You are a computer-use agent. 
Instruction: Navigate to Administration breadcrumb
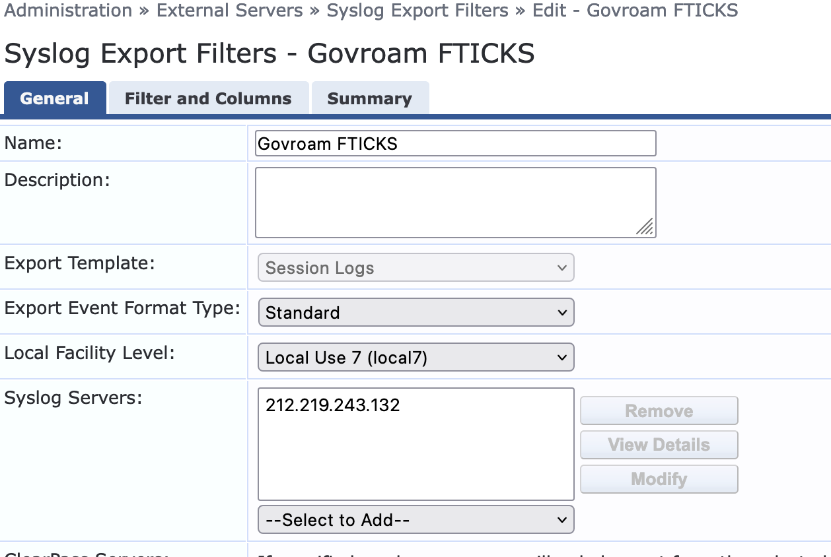click(68, 11)
